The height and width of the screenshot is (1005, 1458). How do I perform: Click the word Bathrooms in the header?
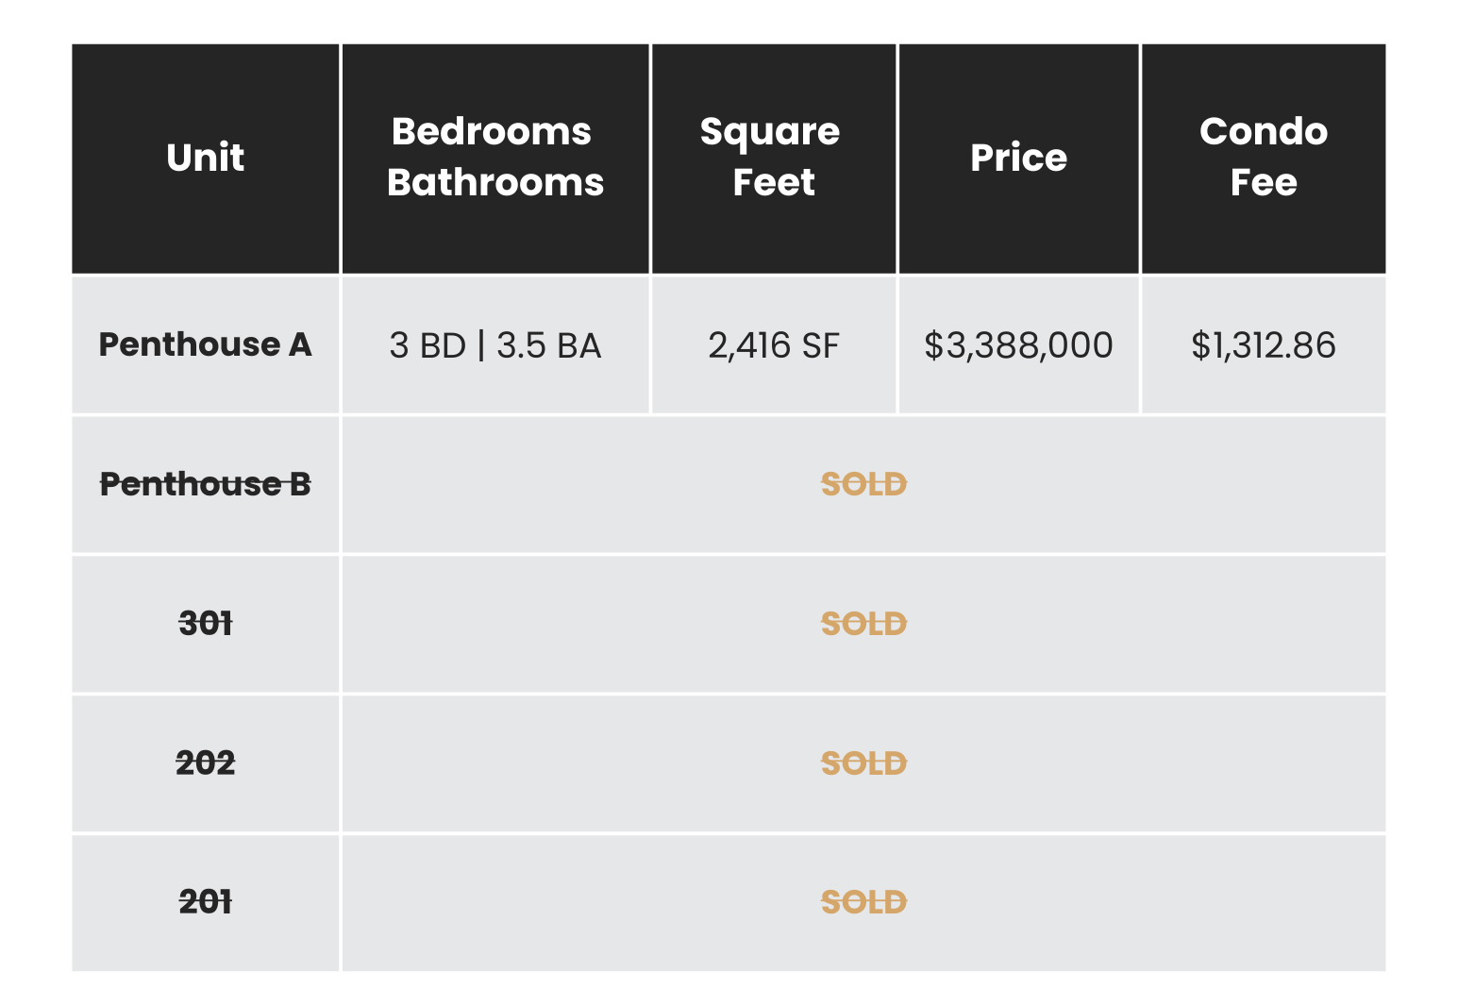point(494,182)
